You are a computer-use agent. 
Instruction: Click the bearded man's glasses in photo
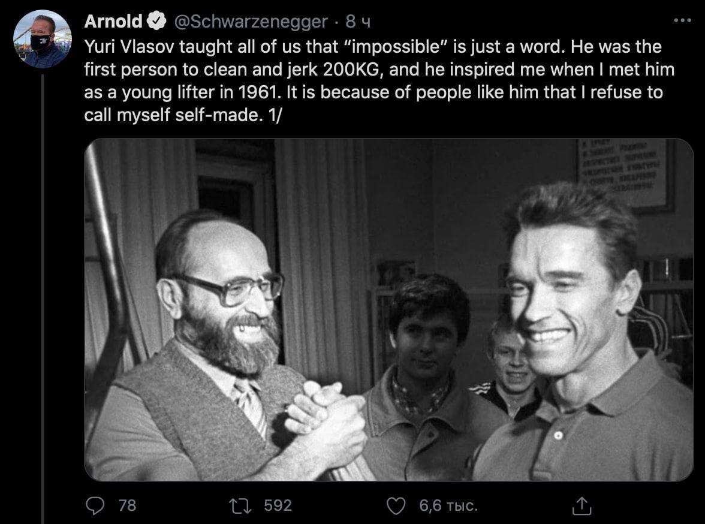point(234,289)
